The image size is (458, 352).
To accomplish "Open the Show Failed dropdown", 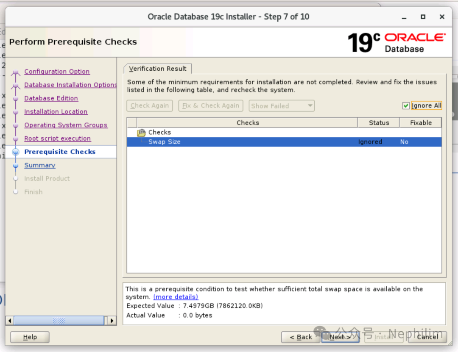I will click(282, 105).
